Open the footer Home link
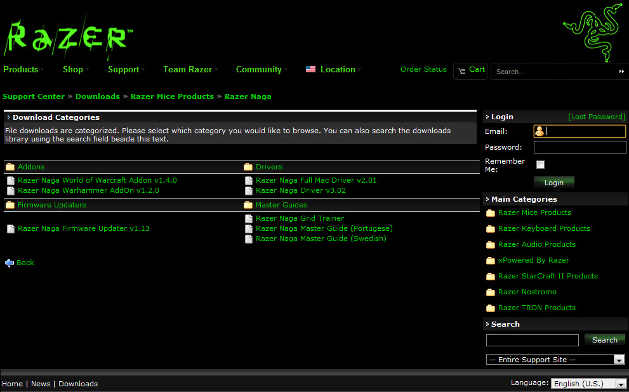This screenshot has width=629, height=392. (13, 384)
